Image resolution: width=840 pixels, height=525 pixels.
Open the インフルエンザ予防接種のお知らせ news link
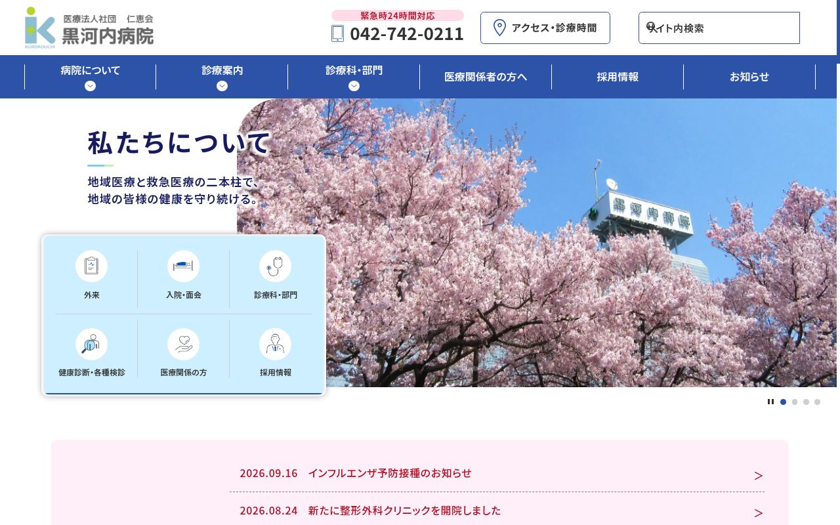tap(390, 473)
